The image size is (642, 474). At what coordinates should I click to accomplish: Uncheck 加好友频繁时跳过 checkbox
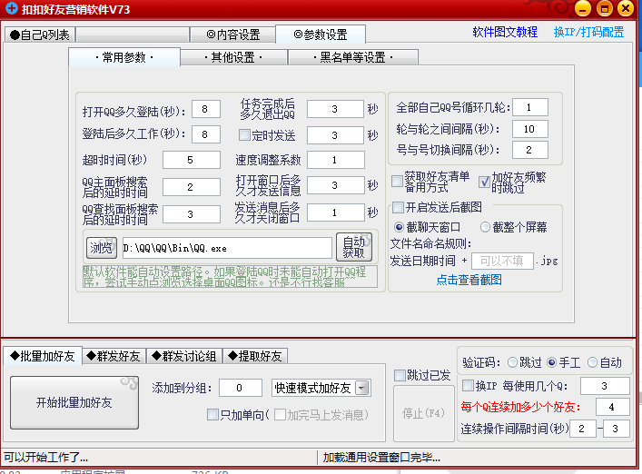pos(484,182)
